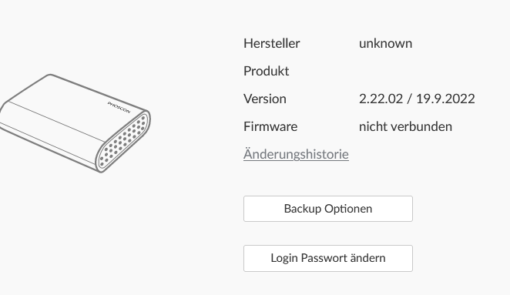Open the Änderungshistorie link
The height and width of the screenshot is (295, 510).
[x=296, y=154]
